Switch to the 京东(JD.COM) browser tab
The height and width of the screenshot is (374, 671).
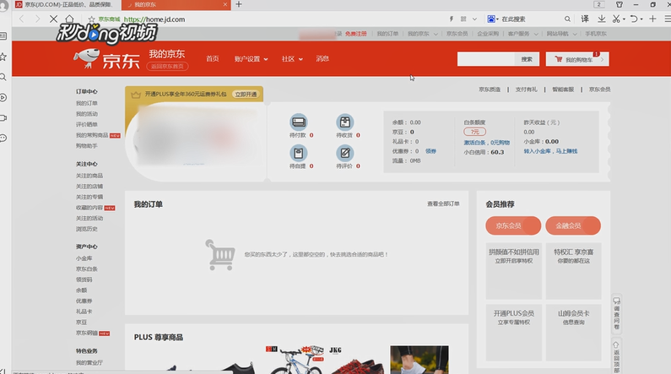(67, 5)
